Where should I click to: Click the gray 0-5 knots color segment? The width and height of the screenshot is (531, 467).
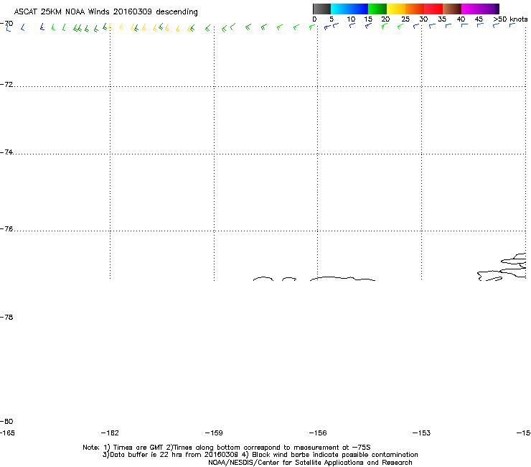(321, 9)
